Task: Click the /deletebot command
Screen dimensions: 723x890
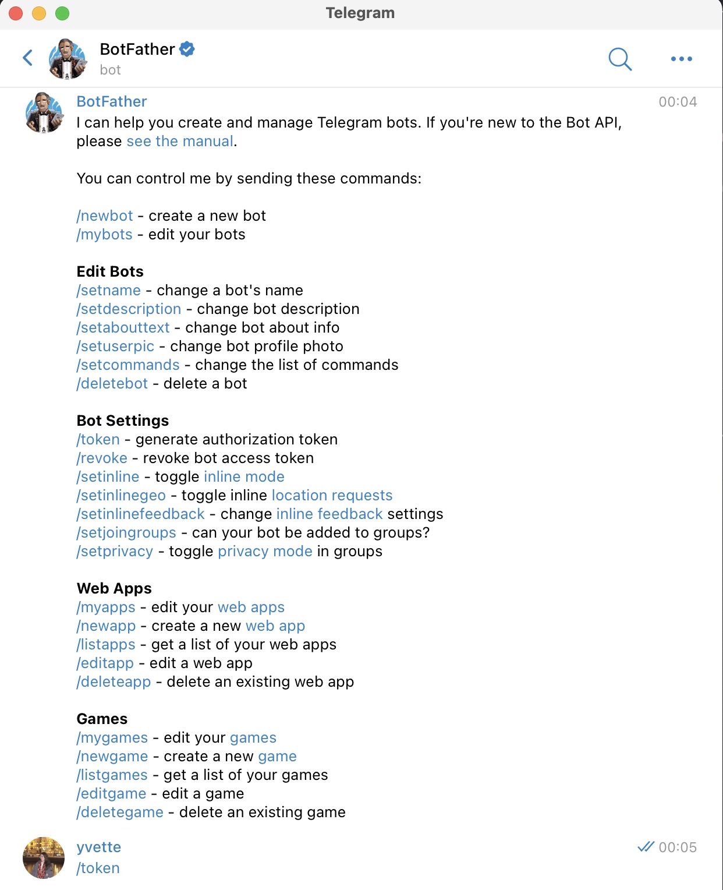Action: coord(112,384)
